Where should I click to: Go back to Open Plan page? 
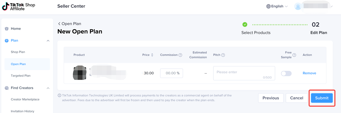tap(69, 24)
